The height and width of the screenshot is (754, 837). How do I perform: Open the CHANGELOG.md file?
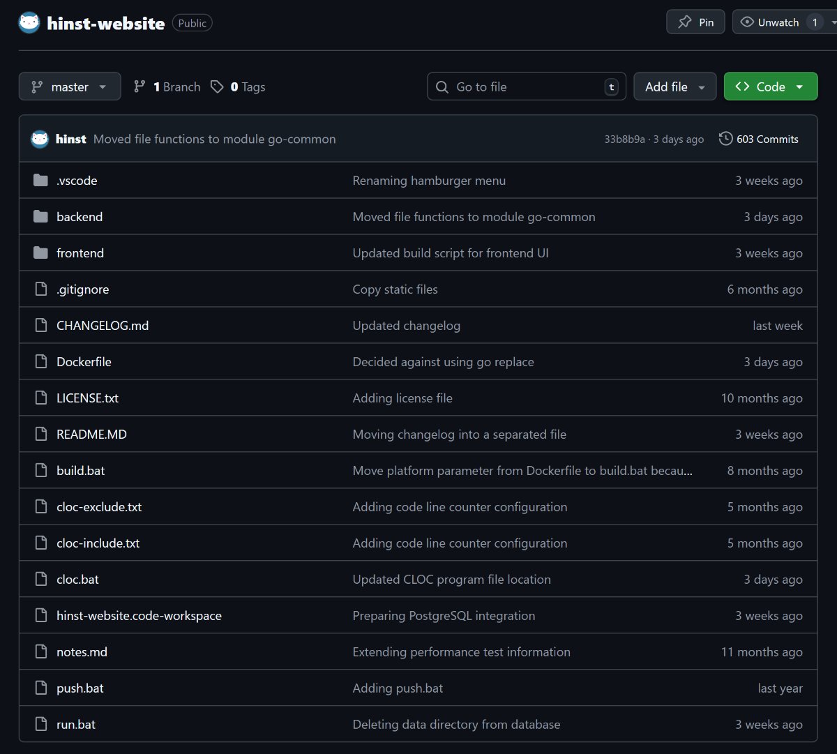[x=103, y=326]
